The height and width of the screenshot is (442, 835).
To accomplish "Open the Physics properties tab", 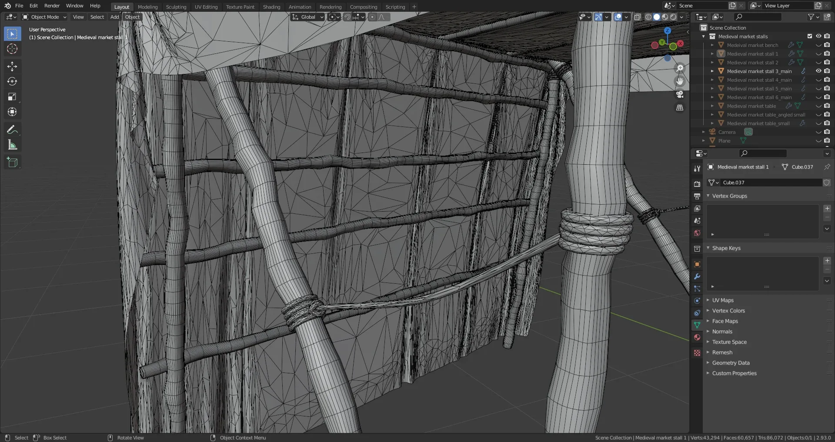I will pyautogui.click(x=697, y=301).
